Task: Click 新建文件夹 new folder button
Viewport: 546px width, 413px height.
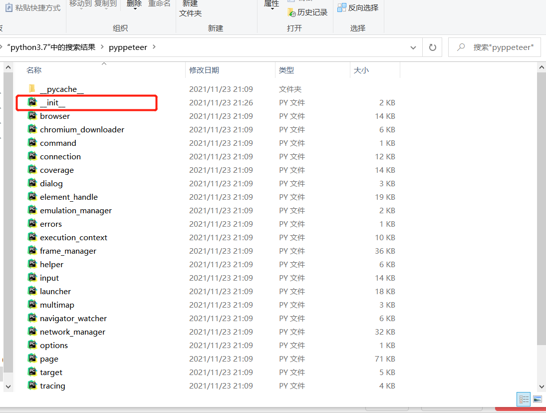Action: (x=190, y=8)
